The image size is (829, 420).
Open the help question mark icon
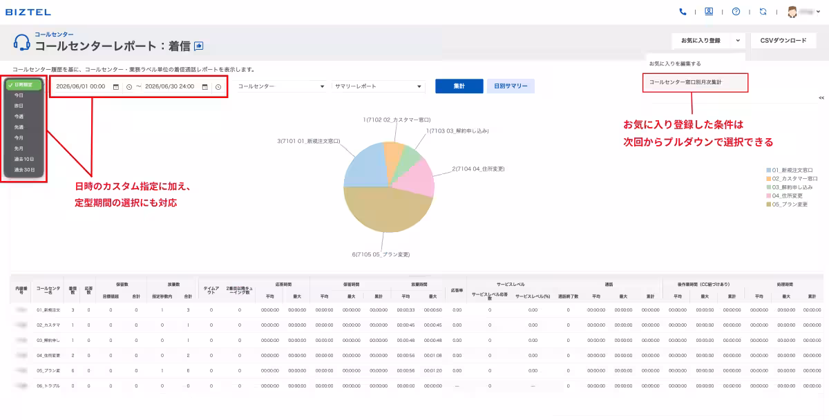coord(736,12)
